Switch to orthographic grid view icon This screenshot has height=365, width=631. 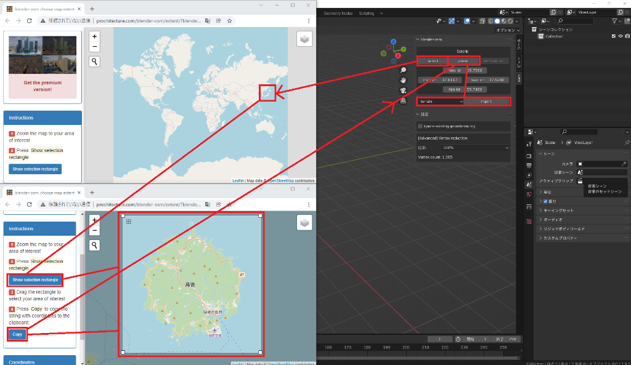(x=403, y=101)
